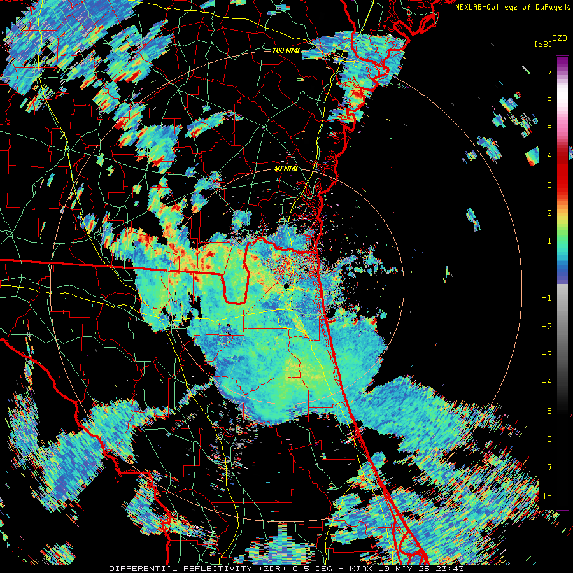Click the -4 value on the scale
The image size is (573, 573).
click(x=547, y=383)
